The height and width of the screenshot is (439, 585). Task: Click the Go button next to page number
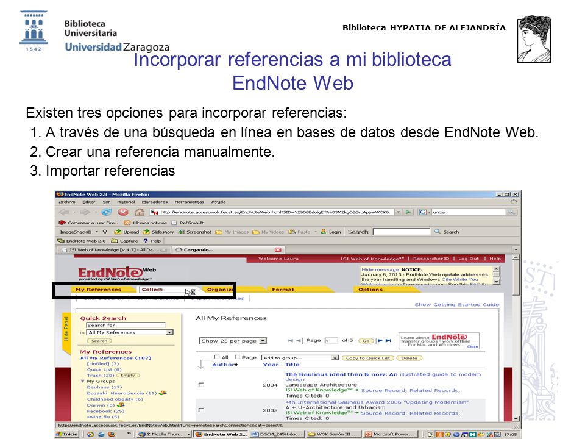coord(366,341)
